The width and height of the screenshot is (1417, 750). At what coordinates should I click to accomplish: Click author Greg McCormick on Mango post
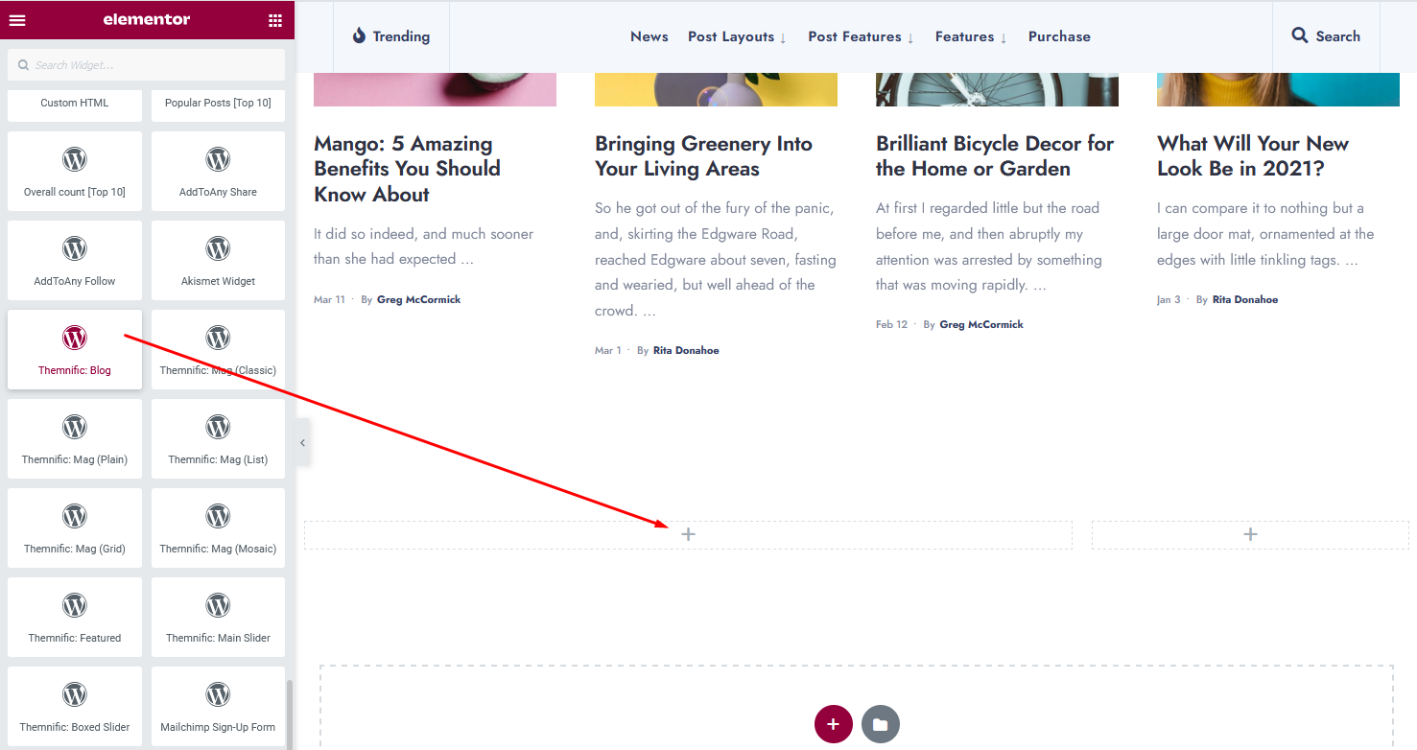[x=418, y=299]
